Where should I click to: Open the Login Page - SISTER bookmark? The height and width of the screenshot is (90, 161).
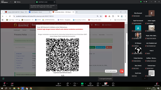[x=13, y=20]
